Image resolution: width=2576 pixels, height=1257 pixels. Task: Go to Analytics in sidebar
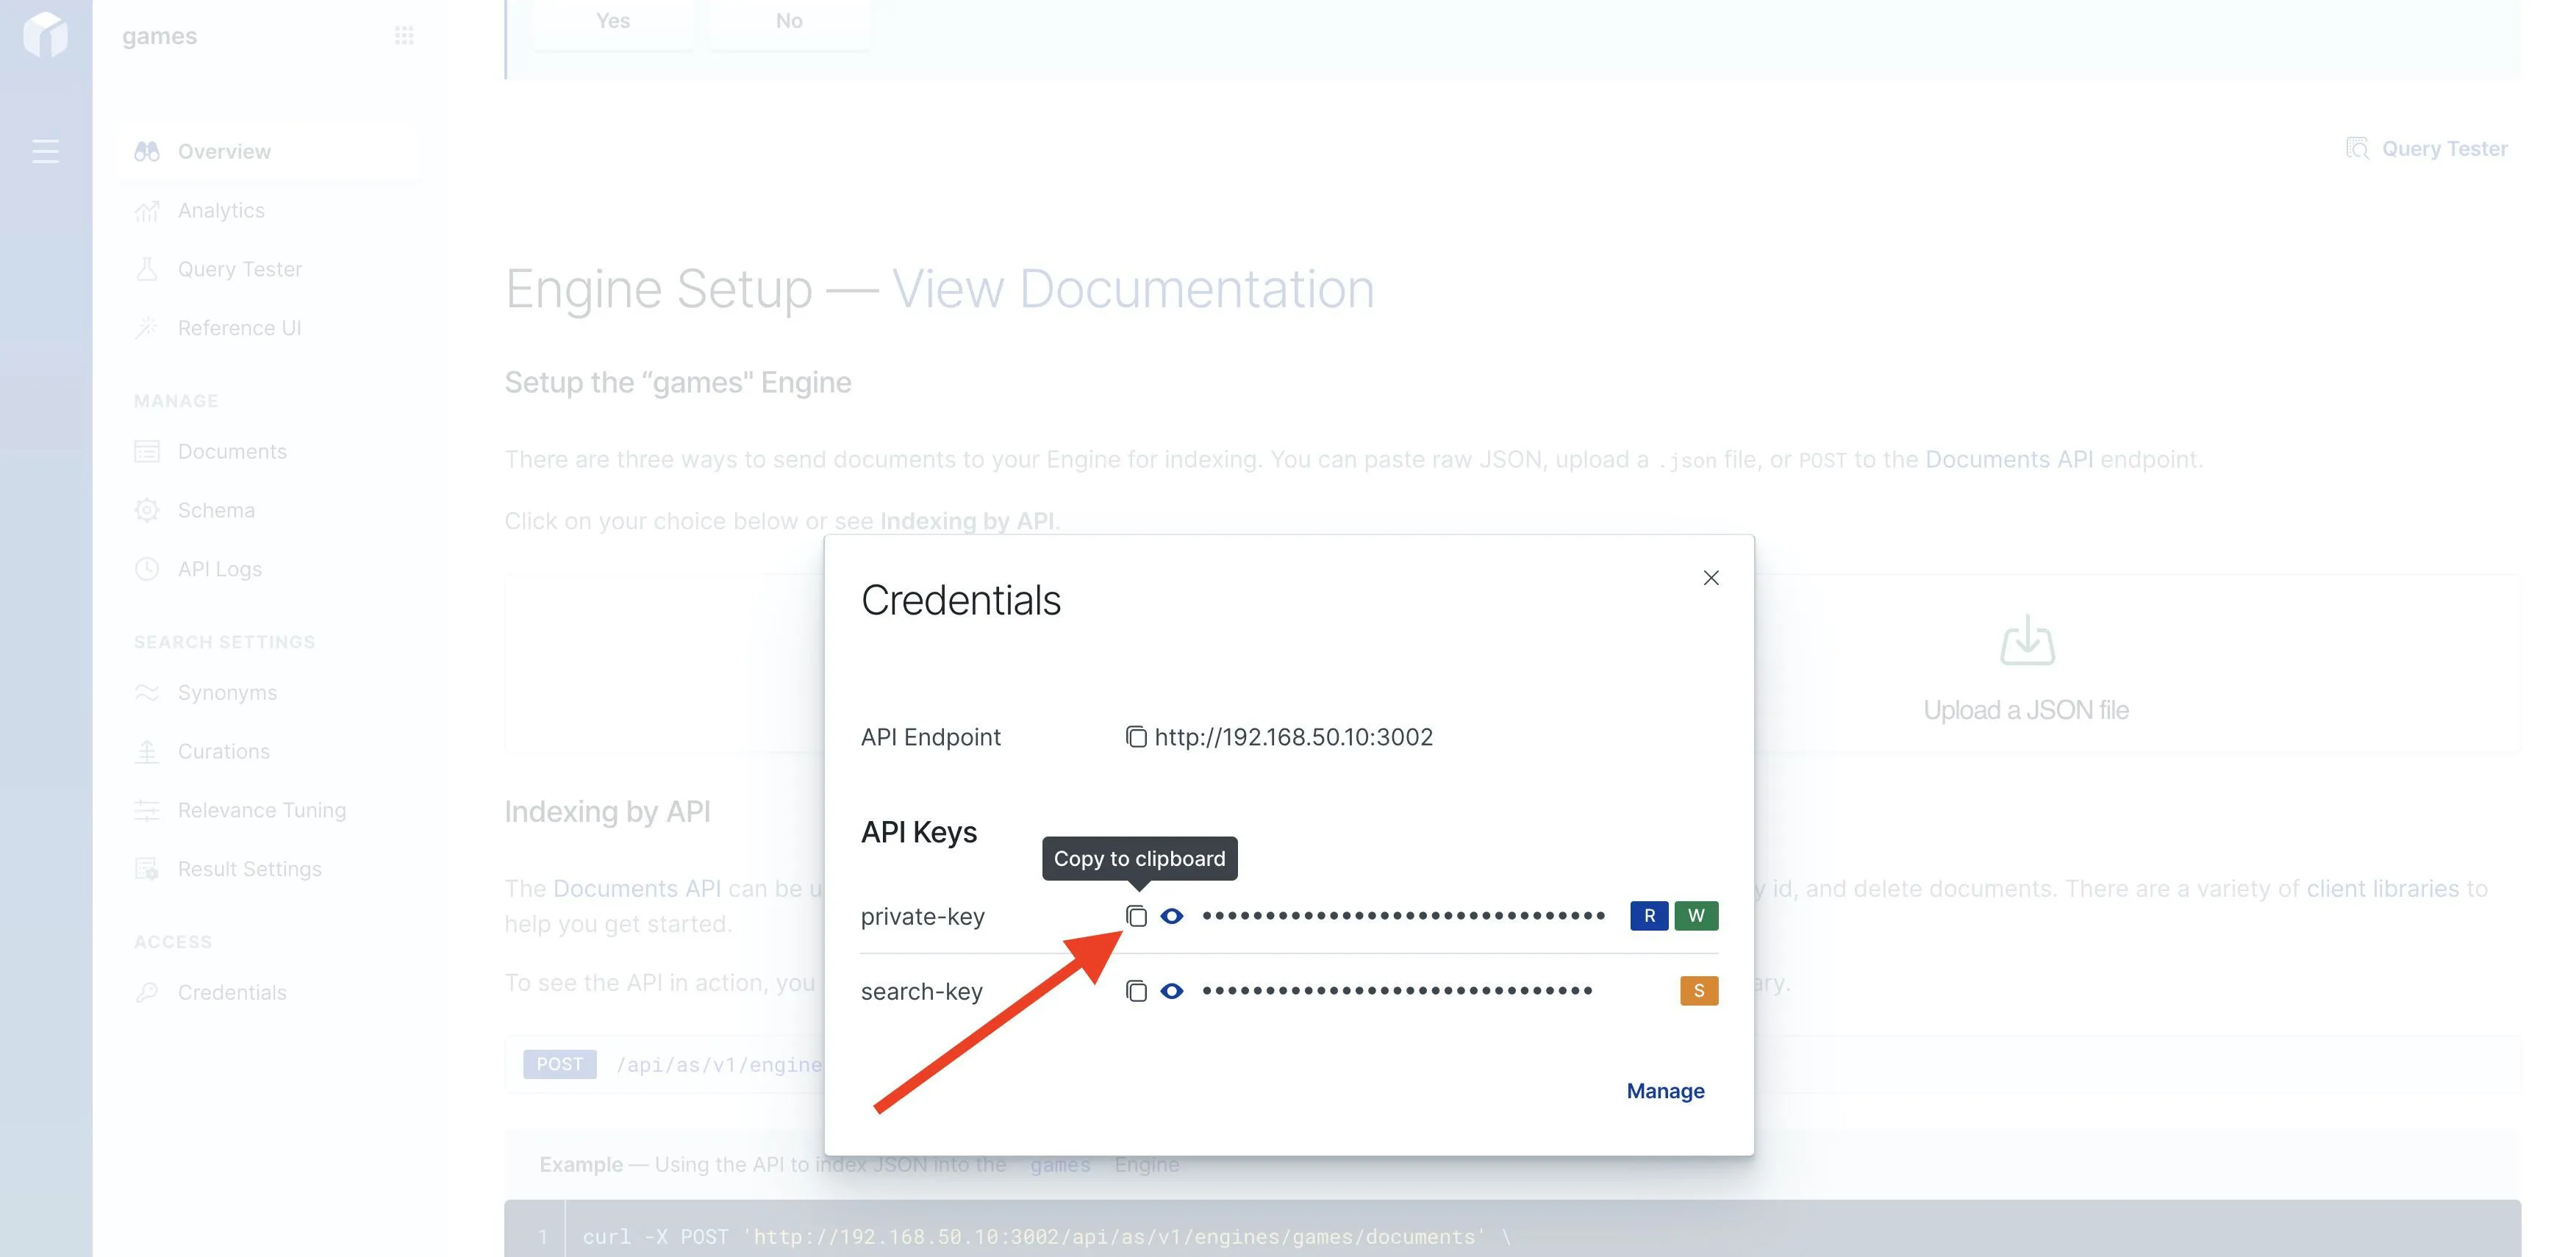(x=221, y=211)
